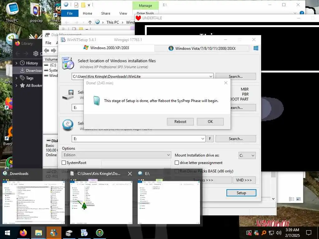Click the installation CD icon in WinNTSetup
319x239 pixels.
68,63
